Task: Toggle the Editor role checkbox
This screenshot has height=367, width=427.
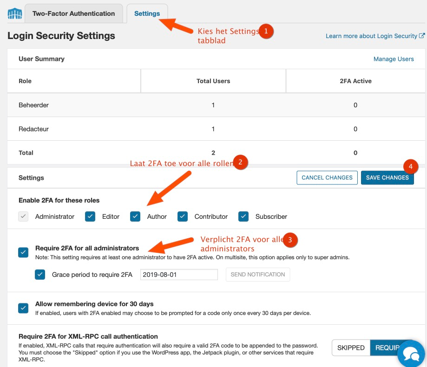Action: coord(90,216)
